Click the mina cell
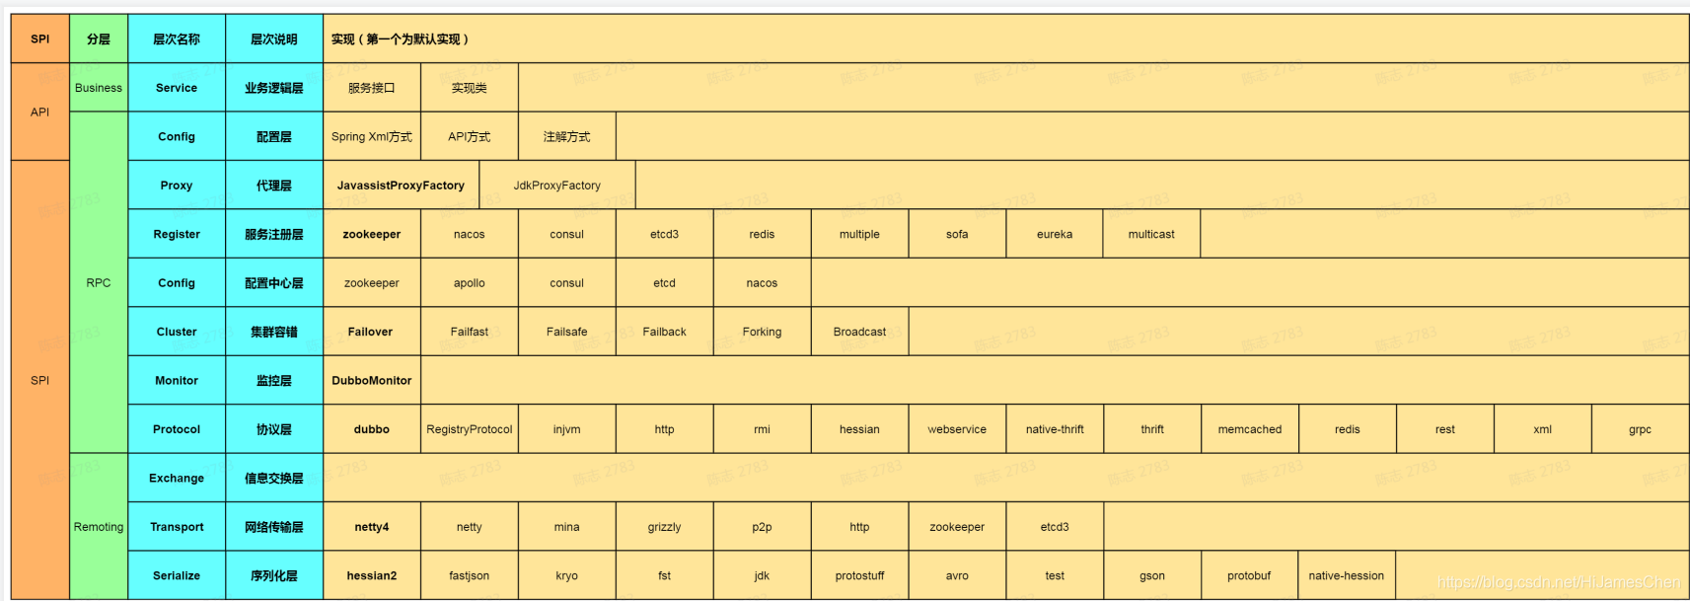 567,527
